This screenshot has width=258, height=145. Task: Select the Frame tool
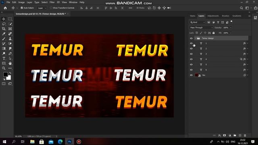10,29
